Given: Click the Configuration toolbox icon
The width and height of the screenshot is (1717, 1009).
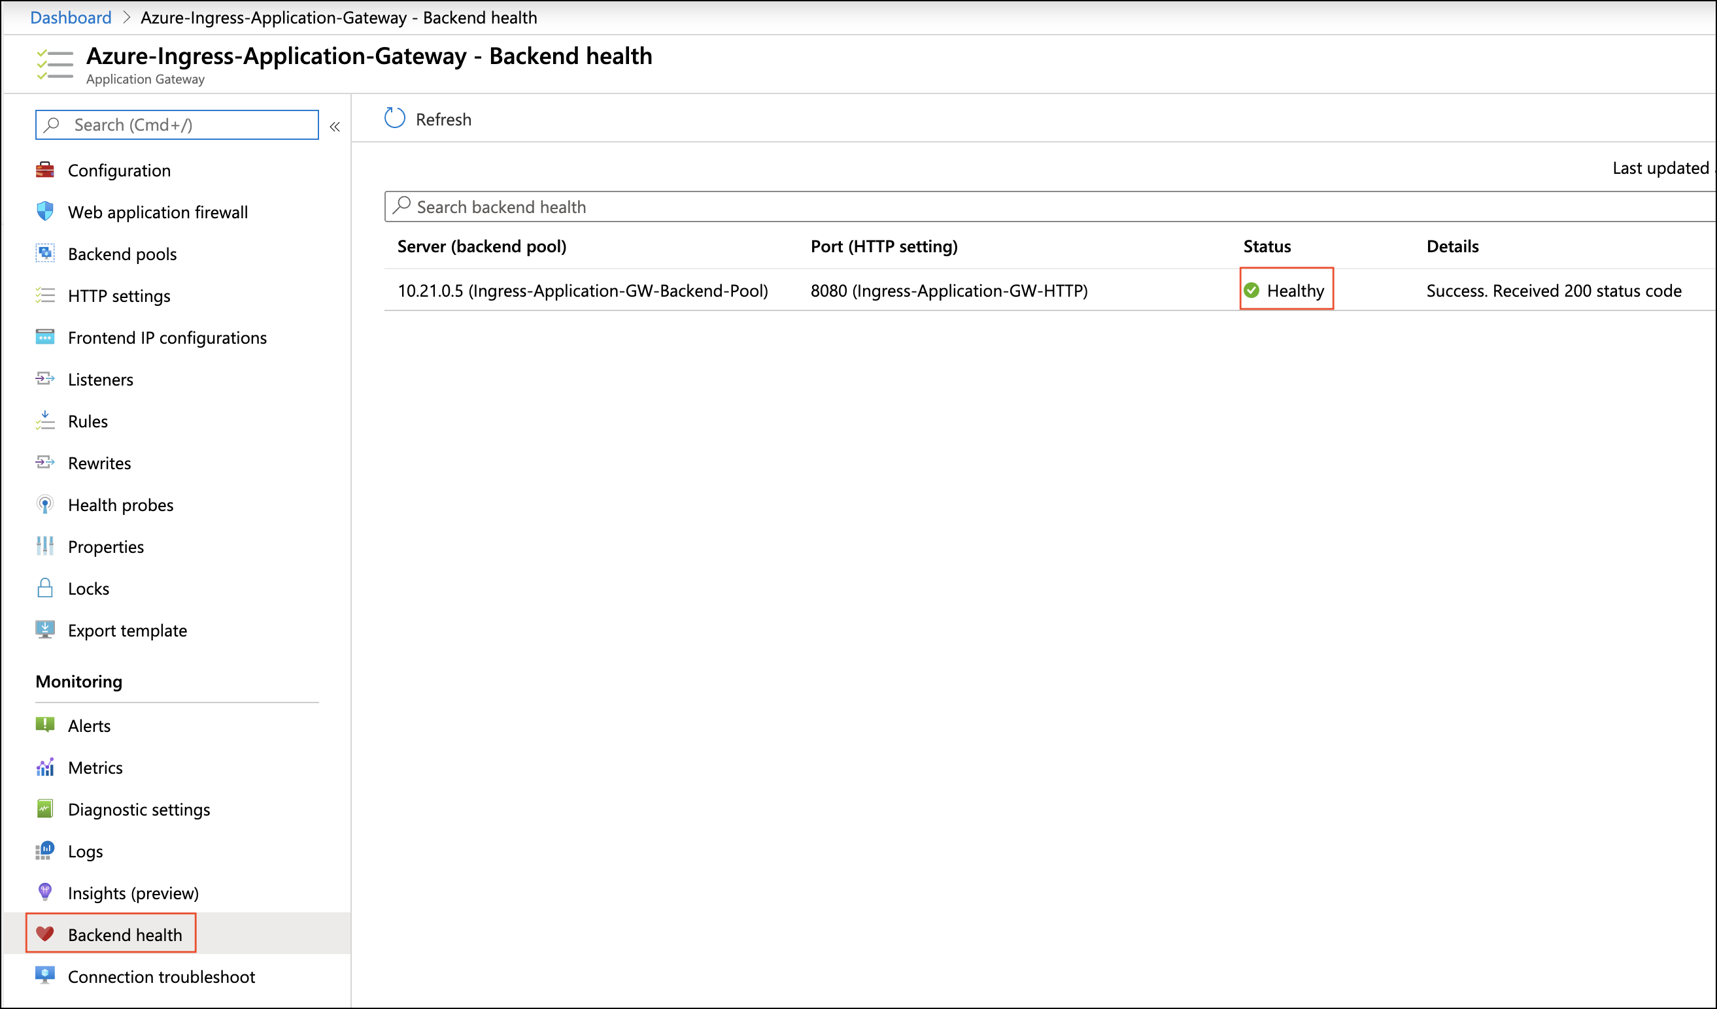Looking at the screenshot, I should click(x=45, y=170).
